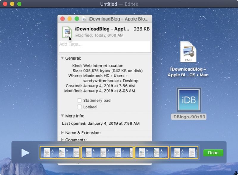Click the Modified date January 4 at 8:08 AM
Viewport: 238px width, 175px height.
[x=109, y=91]
